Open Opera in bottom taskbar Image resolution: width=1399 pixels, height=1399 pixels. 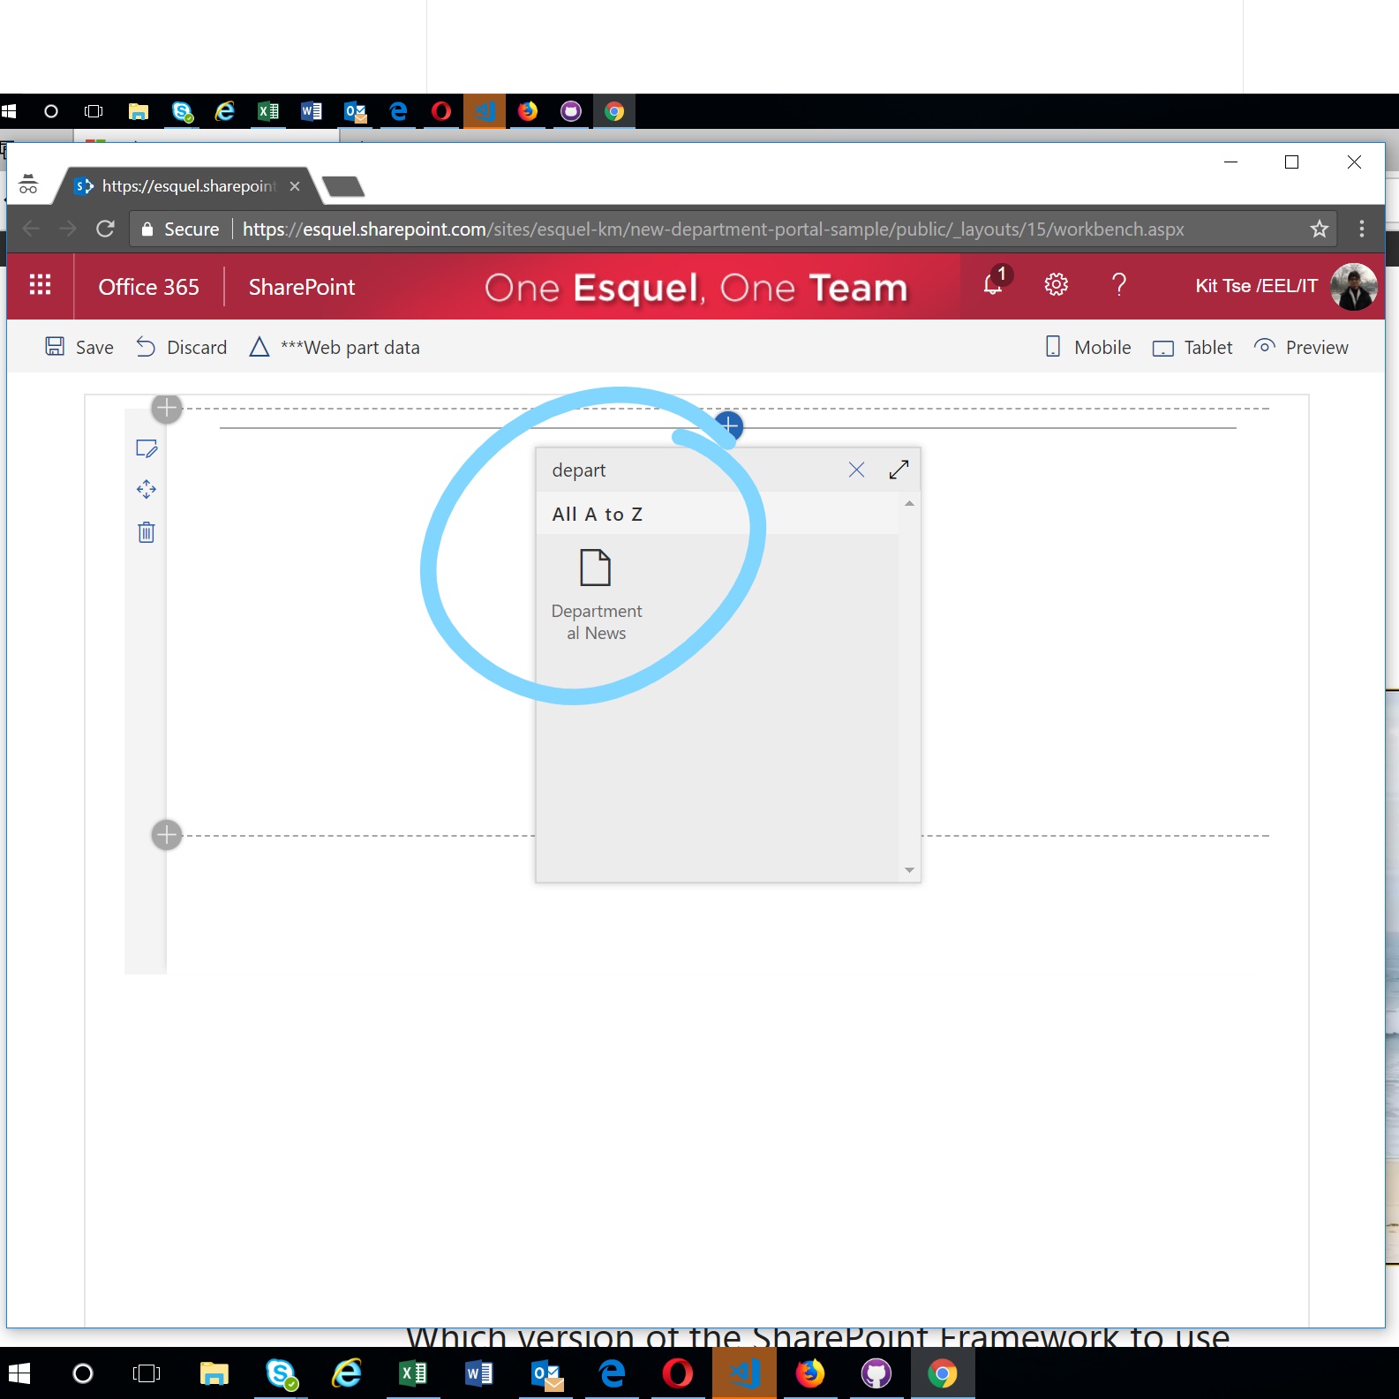pos(678,1373)
